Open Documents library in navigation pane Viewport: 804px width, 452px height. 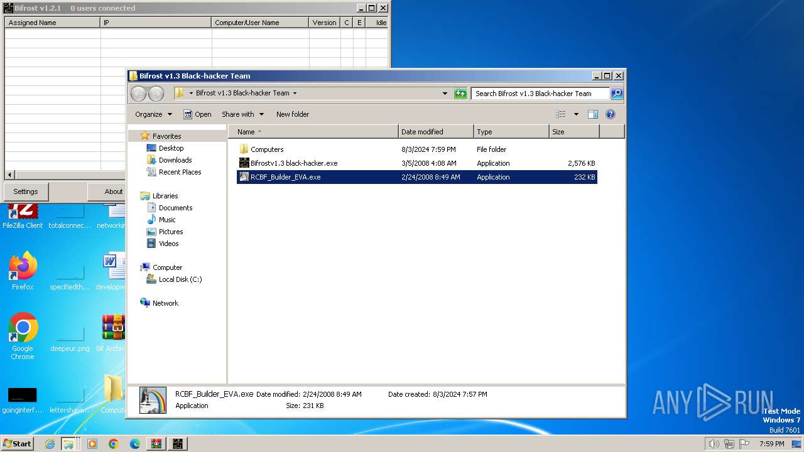point(175,208)
